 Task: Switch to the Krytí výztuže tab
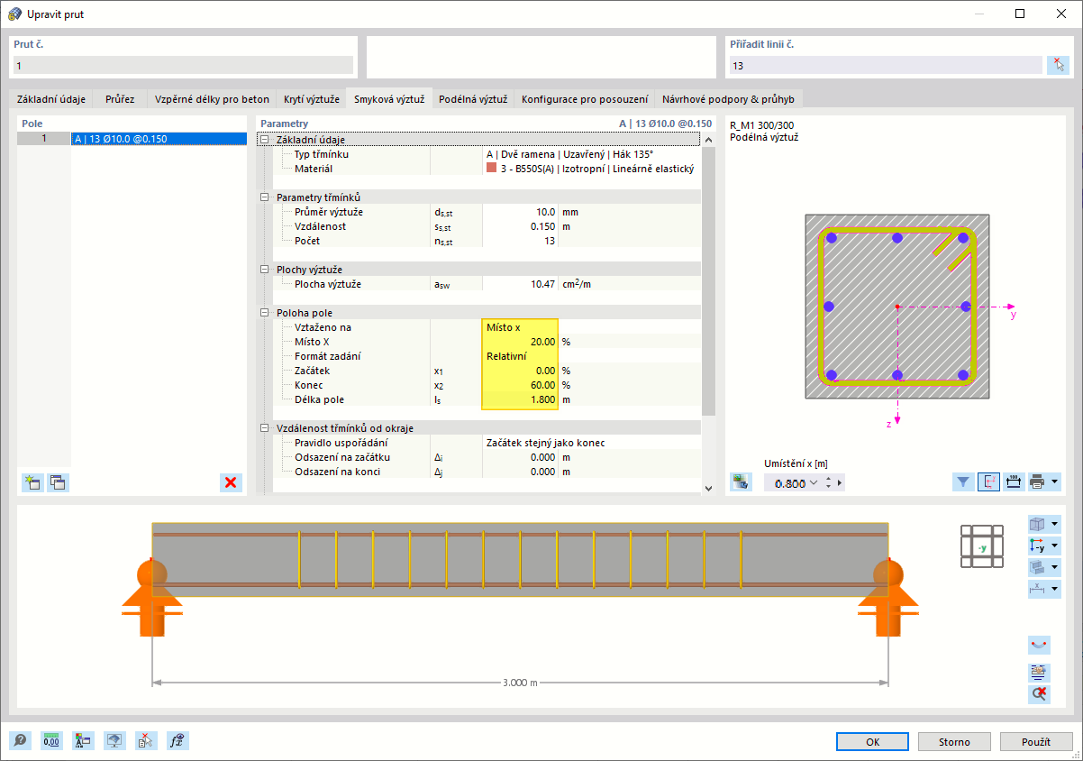[311, 99]
